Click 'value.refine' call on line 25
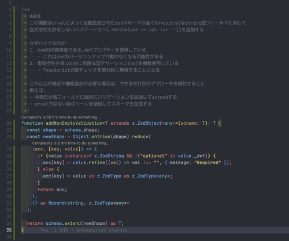The image size is (289, 241). coord(89,162)
